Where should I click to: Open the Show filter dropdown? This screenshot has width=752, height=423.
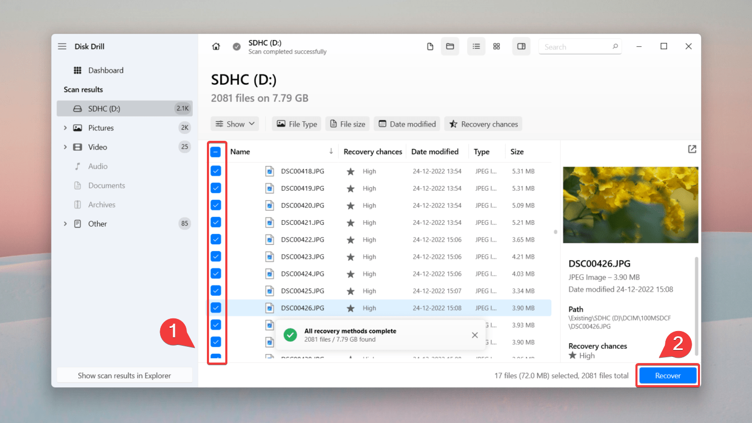(235, 123)
